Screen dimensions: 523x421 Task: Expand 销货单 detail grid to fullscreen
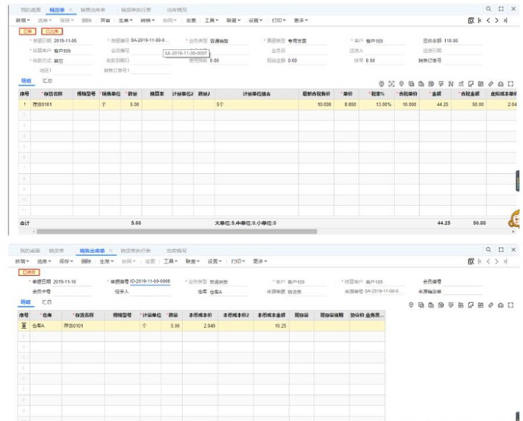pyautogui.click(x=510, y=84)
